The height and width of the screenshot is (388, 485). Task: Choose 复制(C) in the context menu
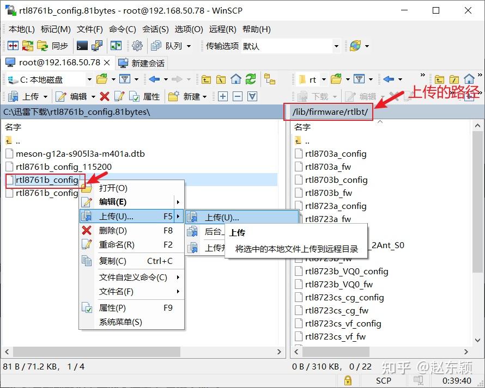click(132, 261)
